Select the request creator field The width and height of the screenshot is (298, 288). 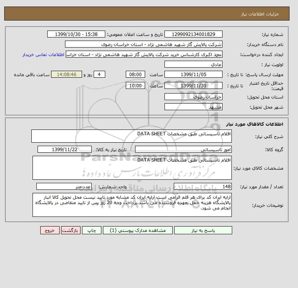click(x=144, y=54)
